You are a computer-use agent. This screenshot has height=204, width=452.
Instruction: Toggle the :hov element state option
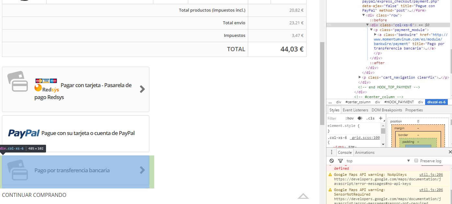click(x=349, y=119)
